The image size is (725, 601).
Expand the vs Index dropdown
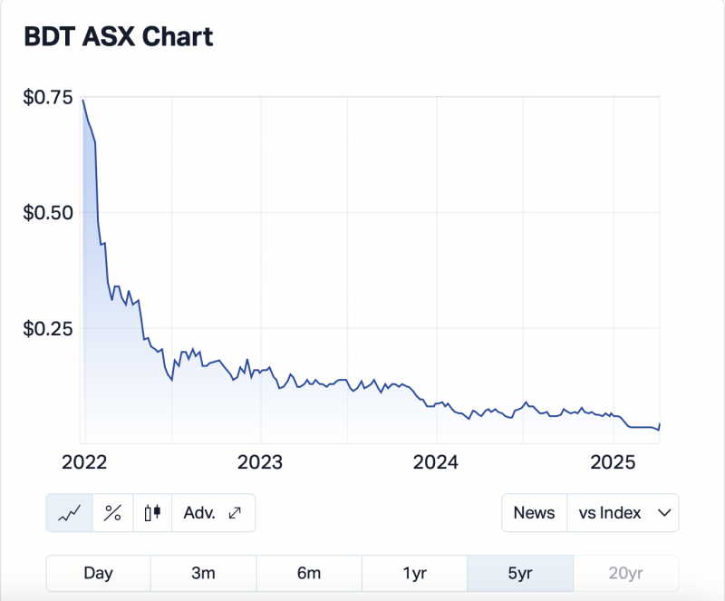coord(623,513)
